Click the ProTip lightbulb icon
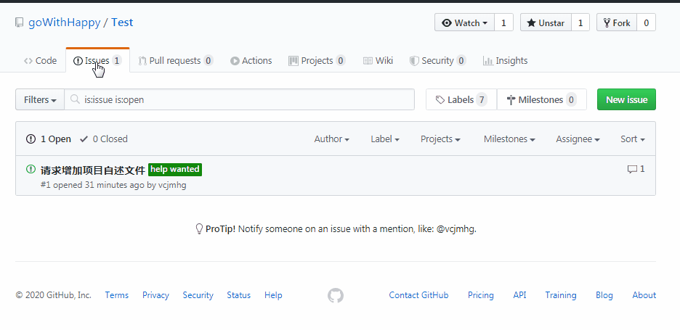This screenshot has width=680, height=330. [199, 228]
